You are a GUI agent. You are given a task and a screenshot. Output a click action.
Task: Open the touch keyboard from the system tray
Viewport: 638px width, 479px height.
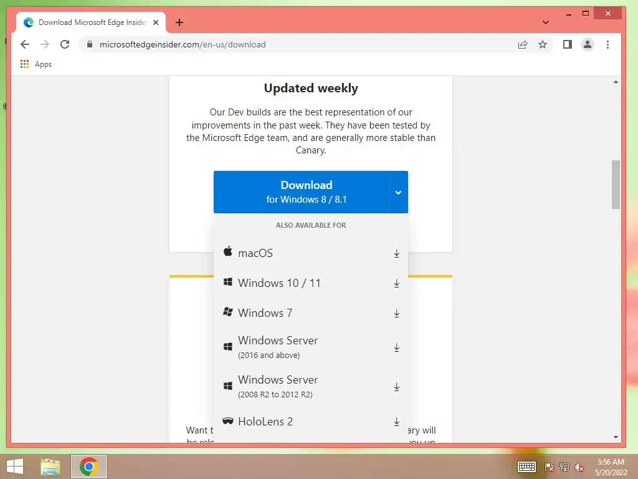(x=526, y=467)
